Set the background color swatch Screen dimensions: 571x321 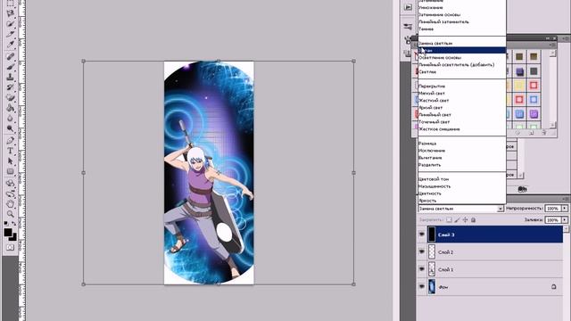pos(14,237)
